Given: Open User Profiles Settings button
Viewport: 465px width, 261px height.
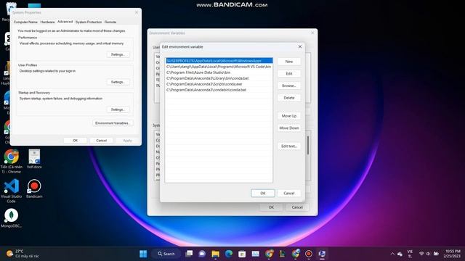Looking at the screenshot, I should tap(118, 82).
